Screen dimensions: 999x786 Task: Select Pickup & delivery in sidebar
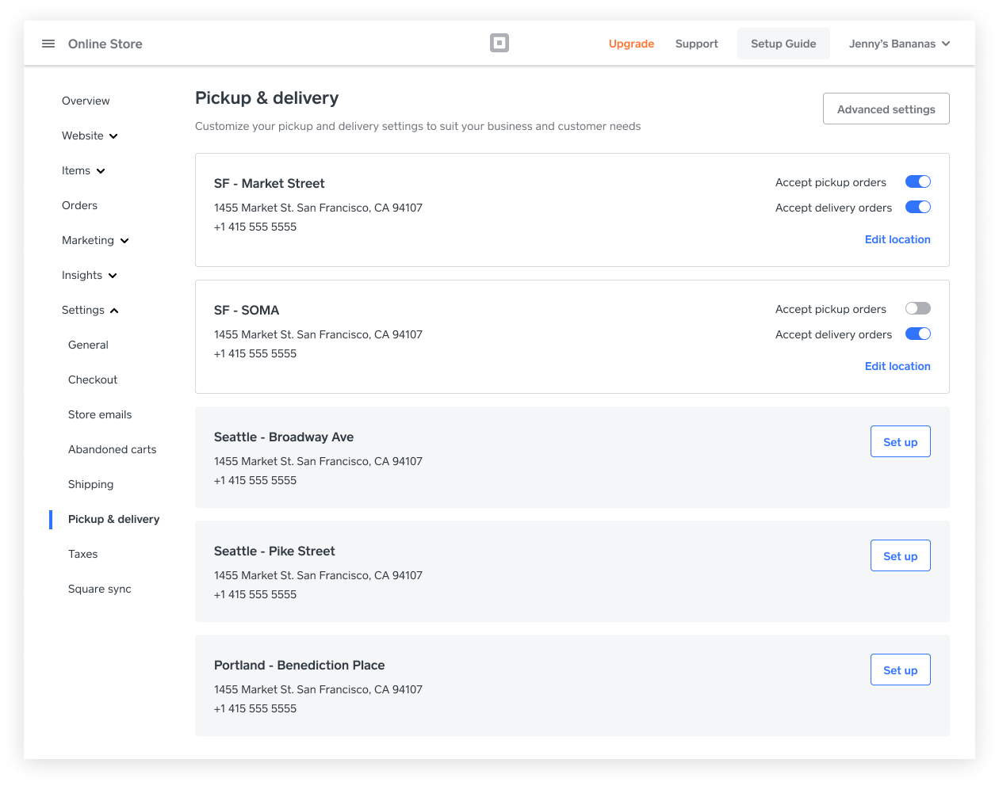tap(113, 519)
